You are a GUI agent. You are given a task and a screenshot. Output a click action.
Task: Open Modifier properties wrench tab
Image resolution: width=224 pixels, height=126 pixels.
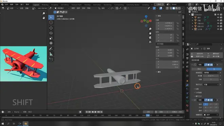click(x=187, y=85)
